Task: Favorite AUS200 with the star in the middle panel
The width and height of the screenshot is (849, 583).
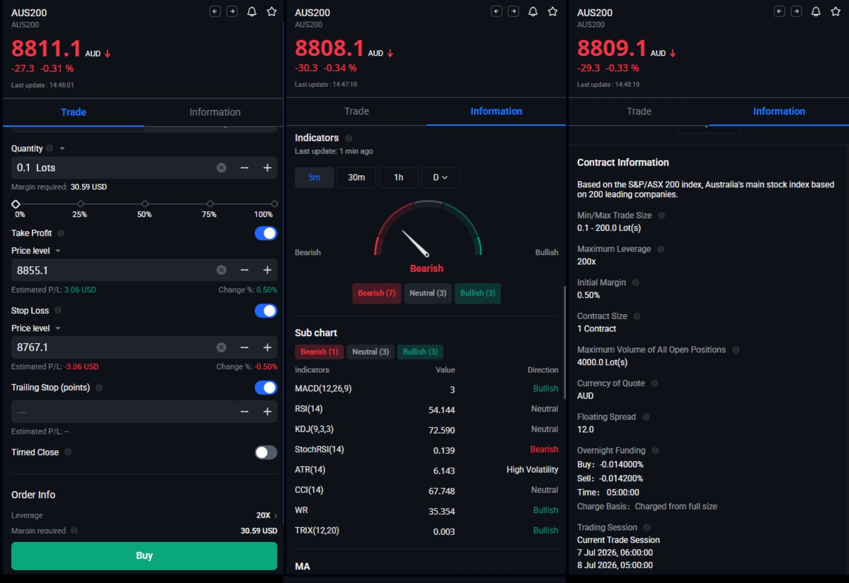Action: point(553,11)
